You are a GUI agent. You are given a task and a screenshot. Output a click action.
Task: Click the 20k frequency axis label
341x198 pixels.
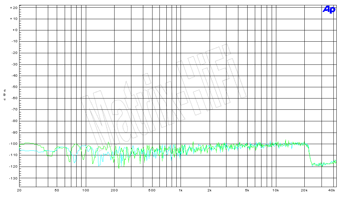point(304,190)
